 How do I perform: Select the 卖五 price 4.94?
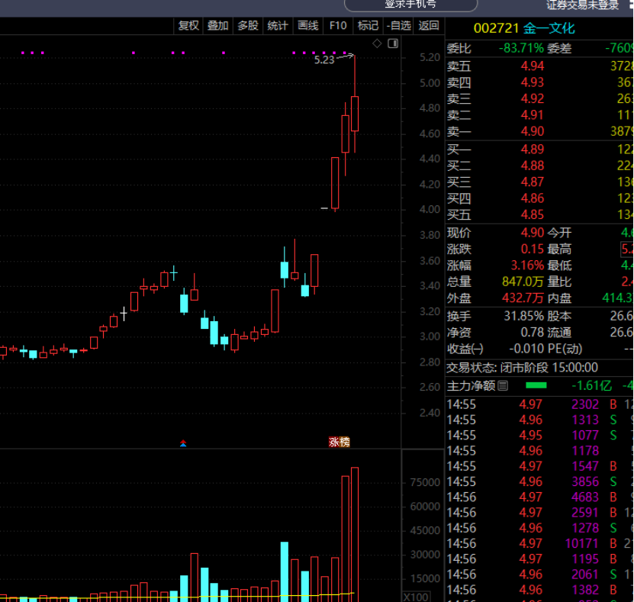532,66
